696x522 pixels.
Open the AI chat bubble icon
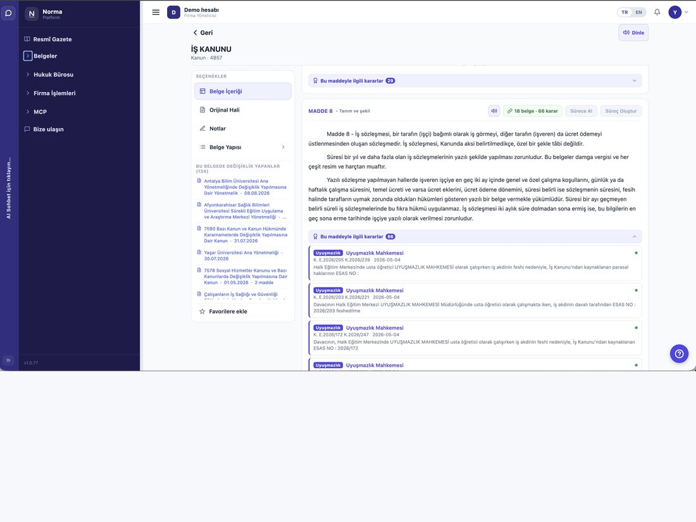(x=8, y=13)
